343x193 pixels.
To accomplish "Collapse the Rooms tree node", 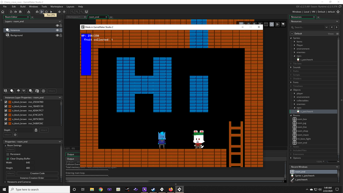I will 291,115.
